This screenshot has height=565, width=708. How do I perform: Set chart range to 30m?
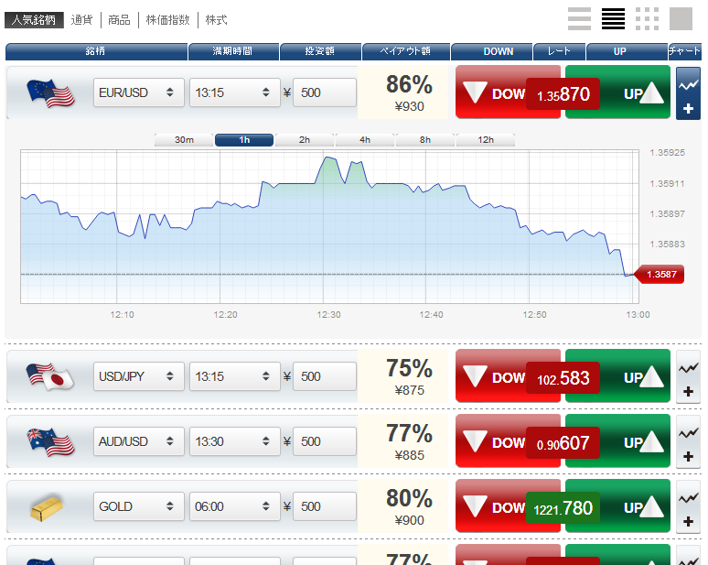click(x=184, y=140)
